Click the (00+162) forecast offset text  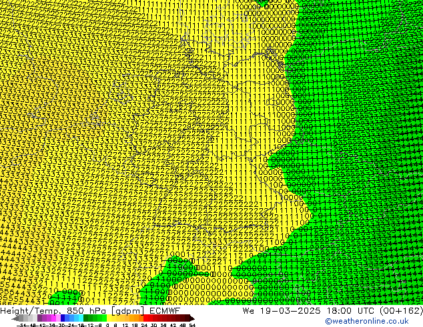(402, 310)
